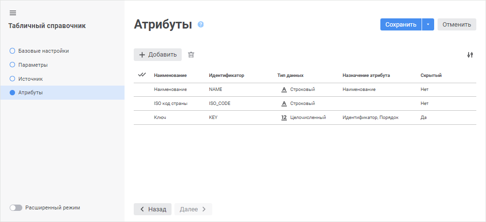The height and width of the screenshot is (222, 486).
Task: Select the Базовые настройки step
Action: pyautogui.click(x=43, y=51)
